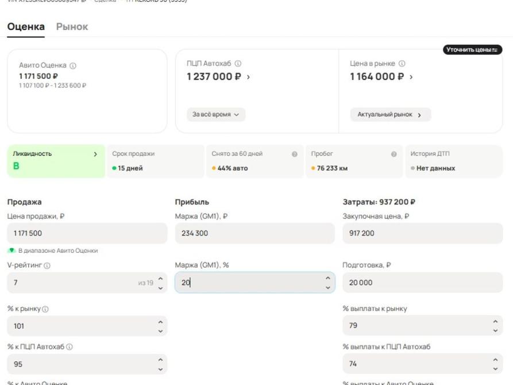Click the Подготовка, ₽ input field
Screen dimensions: 513x385
coord(422,283)
